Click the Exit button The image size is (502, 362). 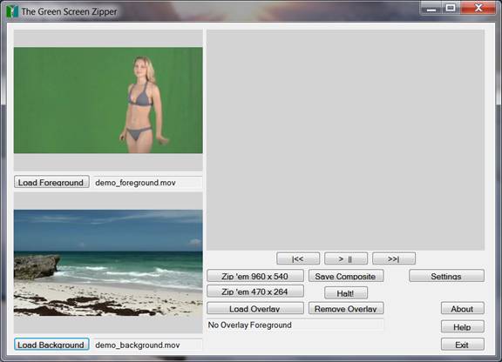pyautogui.click(x=462, y=345)
